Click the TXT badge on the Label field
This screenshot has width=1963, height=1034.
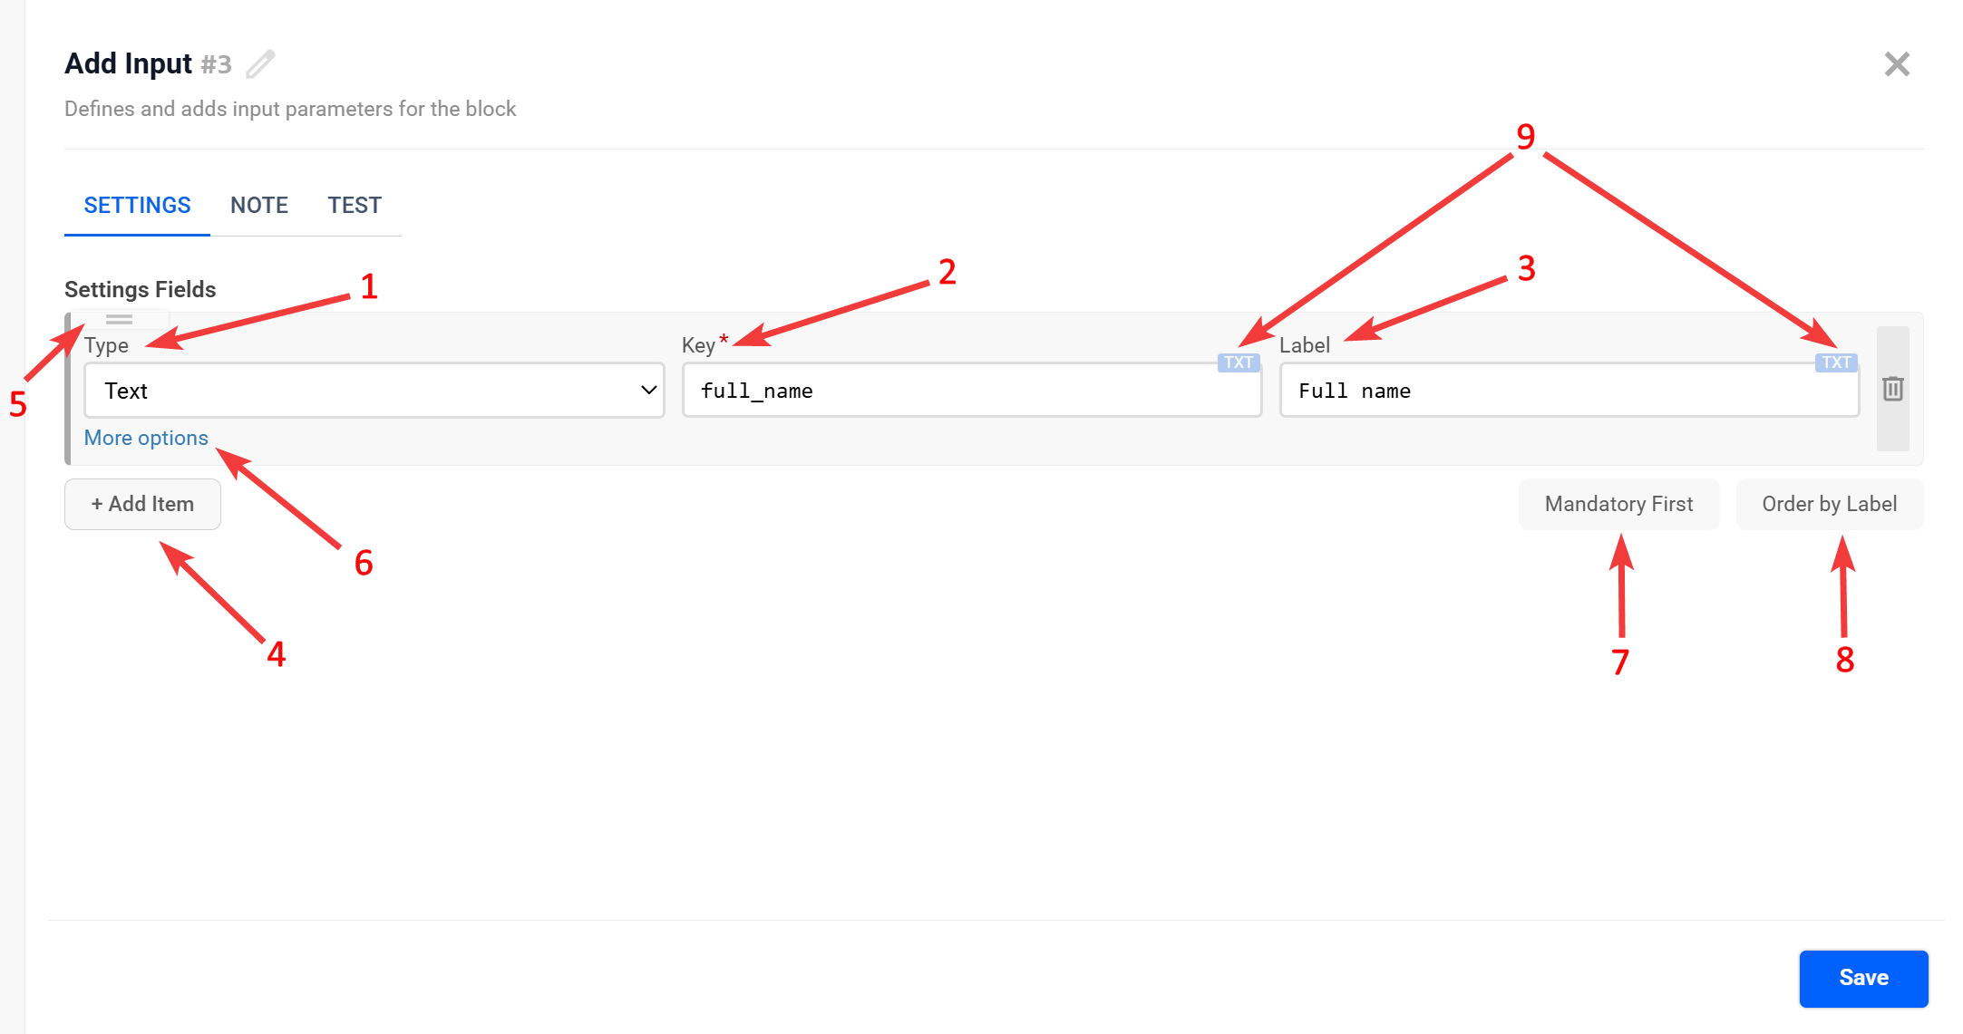click(1835, 362)
